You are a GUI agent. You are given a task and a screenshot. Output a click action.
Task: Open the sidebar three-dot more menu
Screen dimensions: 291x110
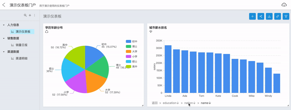coord(34,15)
